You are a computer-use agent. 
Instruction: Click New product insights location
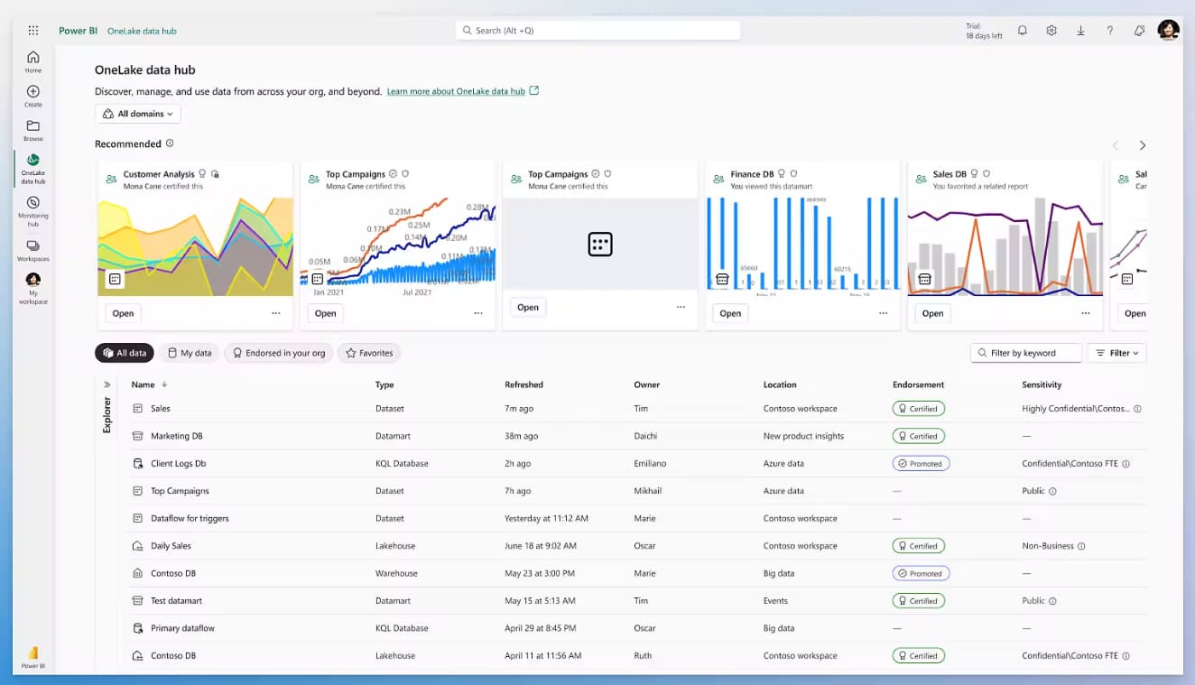(803, 436)
